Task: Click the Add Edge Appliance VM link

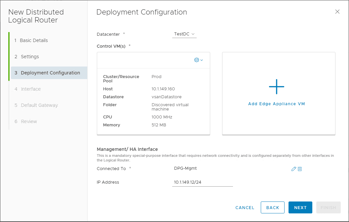Action: [x=276, y=104]
